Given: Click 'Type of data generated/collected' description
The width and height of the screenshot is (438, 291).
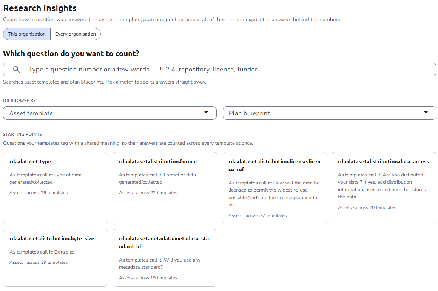Looking at the screenshot, I should pyautogui.click(x=46, y=178).
